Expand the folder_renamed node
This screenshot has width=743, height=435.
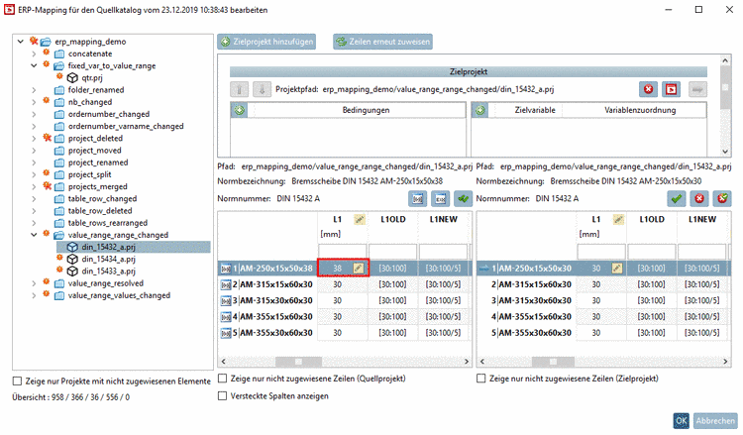pos(34,89)
